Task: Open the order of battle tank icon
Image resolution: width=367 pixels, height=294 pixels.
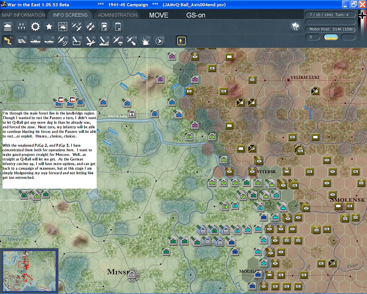Action: click(8, 27)
